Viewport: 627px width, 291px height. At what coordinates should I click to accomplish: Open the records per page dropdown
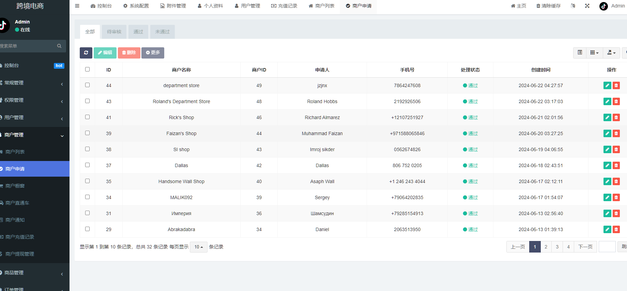(198, 247)
